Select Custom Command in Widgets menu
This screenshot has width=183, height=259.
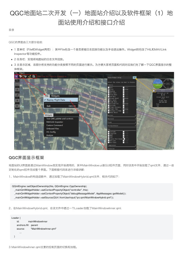[54, 125]
